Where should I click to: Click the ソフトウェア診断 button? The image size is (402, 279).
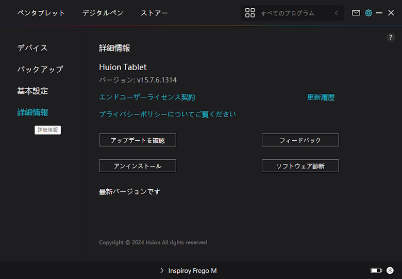[300, 166]
